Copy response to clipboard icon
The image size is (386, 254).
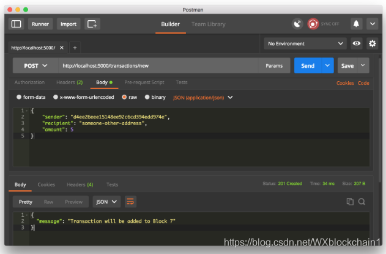[350, 201]
